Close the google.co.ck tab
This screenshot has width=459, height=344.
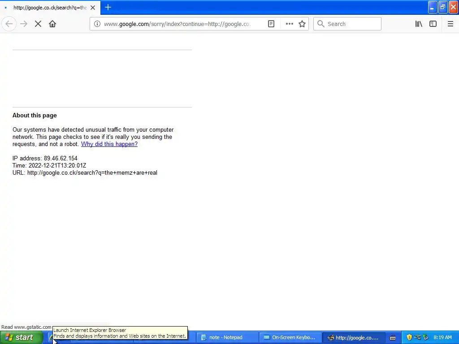(x=93, y=8)
